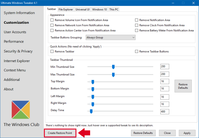Switch to the File Explorer tab
This screenshot has width=199, height=138.
[66, 9]
